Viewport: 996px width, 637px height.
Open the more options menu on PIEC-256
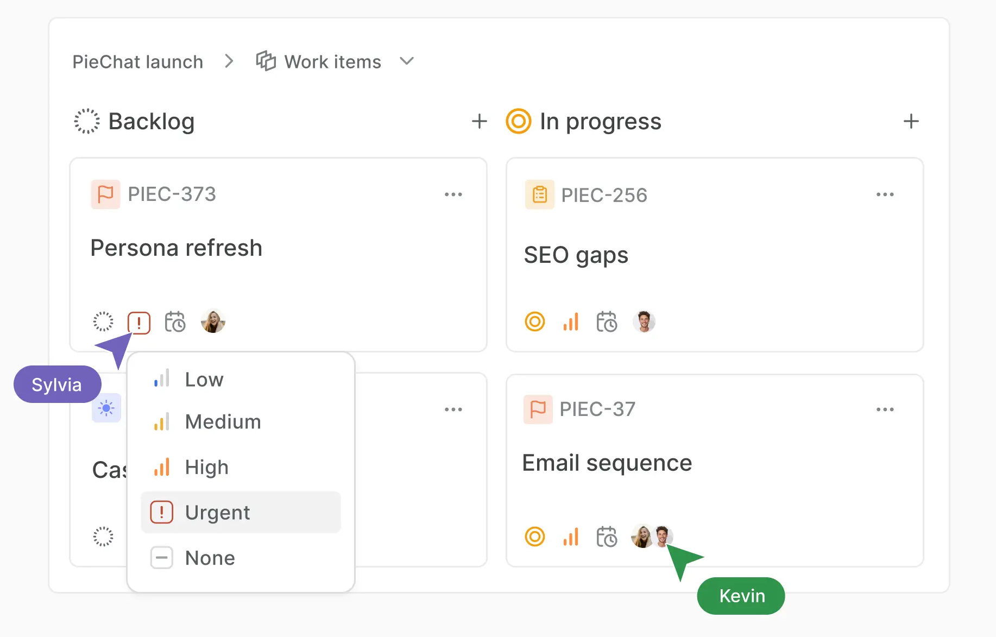885,194
